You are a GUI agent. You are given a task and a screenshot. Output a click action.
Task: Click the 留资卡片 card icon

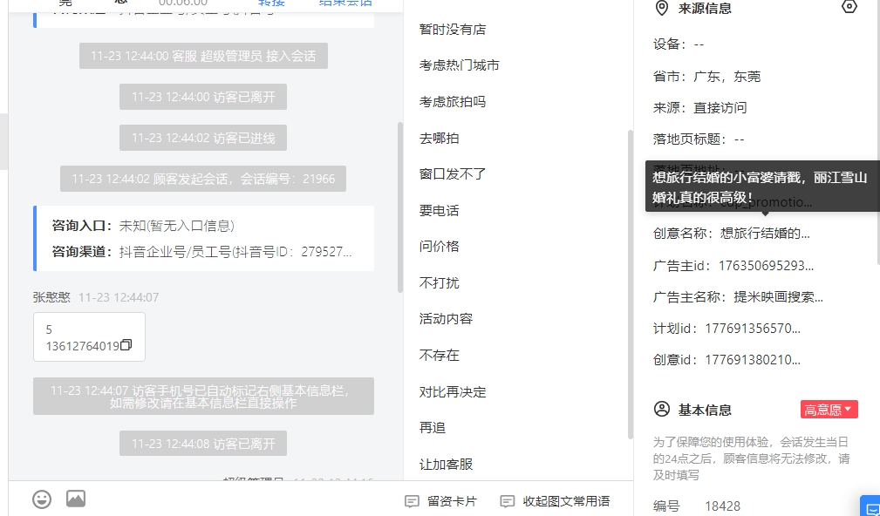412,501
